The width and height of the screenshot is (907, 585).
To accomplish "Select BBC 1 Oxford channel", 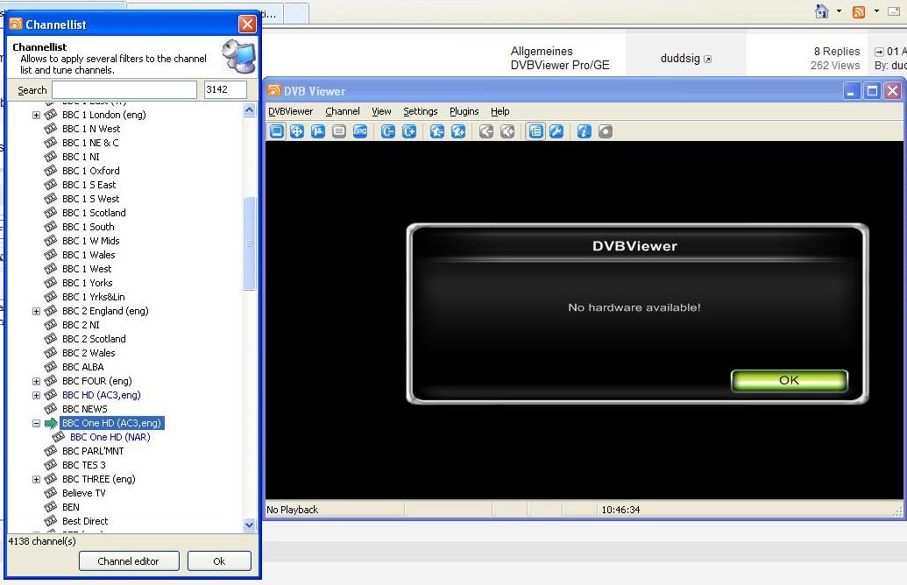I will point(91,171).
